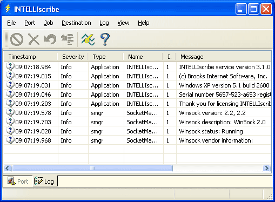275x202 pixels.
Task: Click 'INTELLIsc...' name in the 09:07:19.203 row
Action: (142, 104)
